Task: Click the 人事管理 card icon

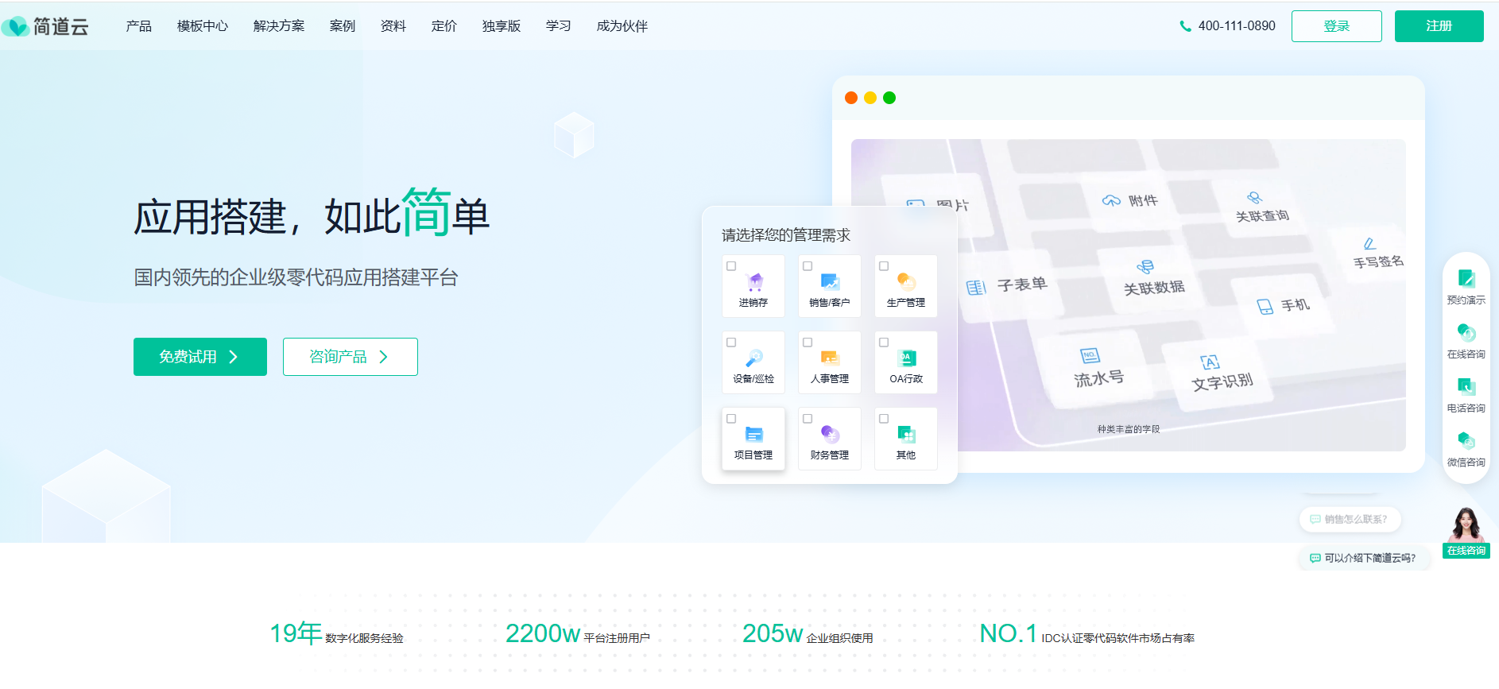Action: (x=830, y=358)
